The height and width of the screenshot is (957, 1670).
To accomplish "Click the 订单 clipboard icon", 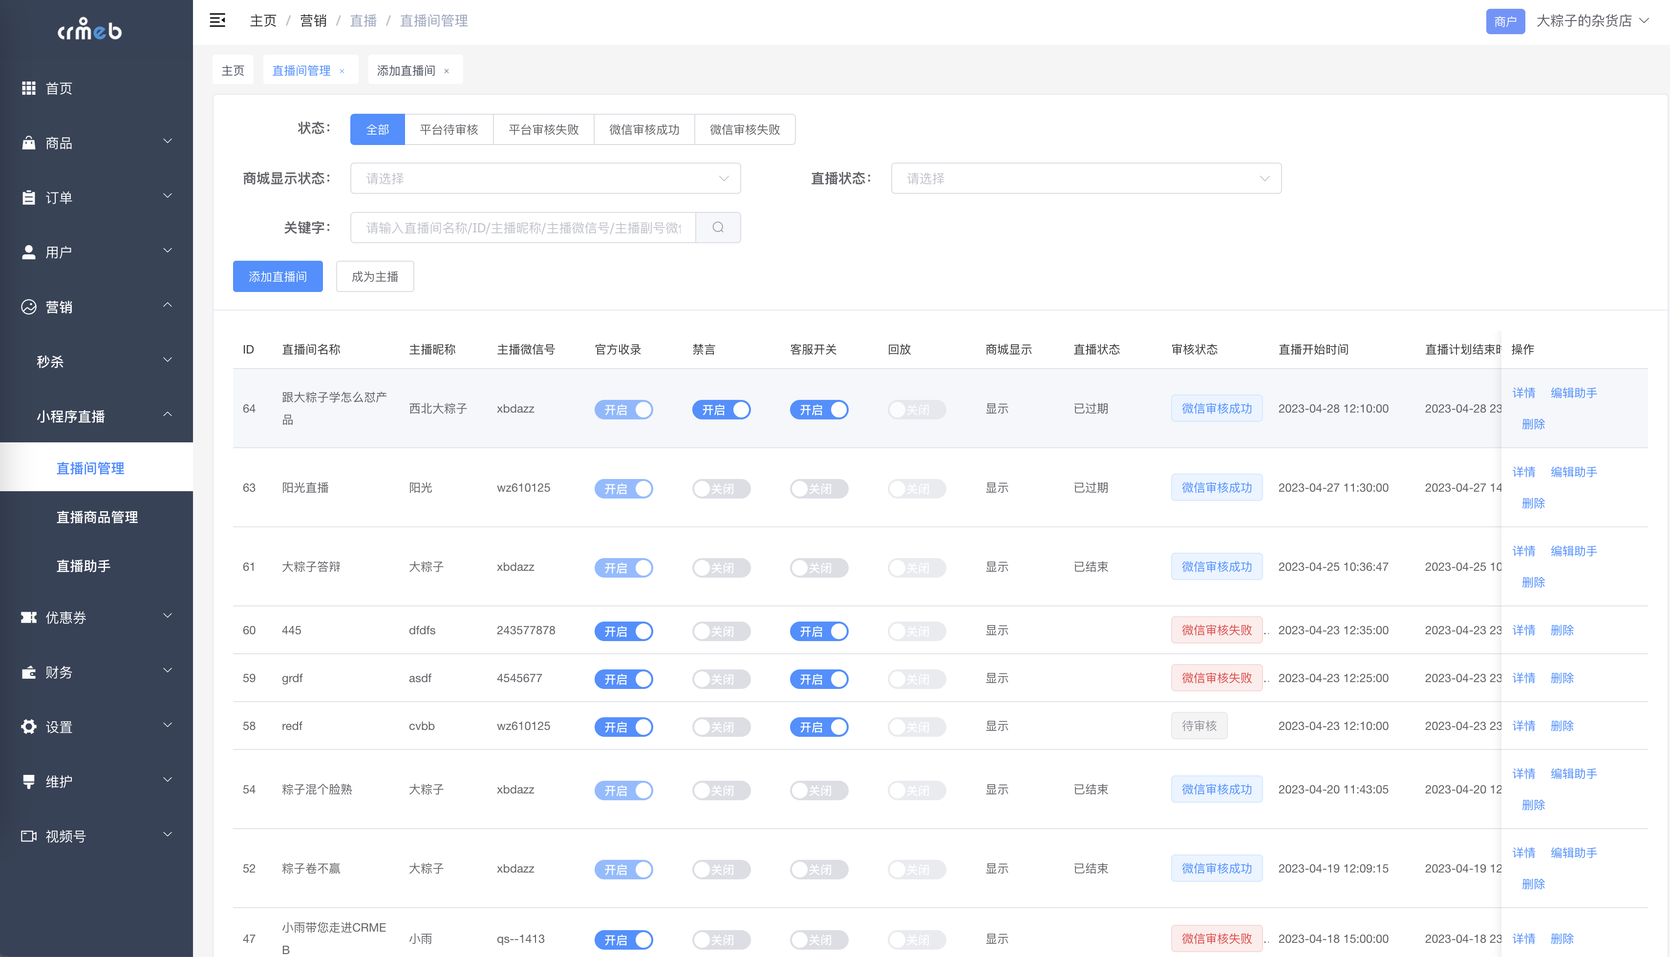I will pos(28,197).
